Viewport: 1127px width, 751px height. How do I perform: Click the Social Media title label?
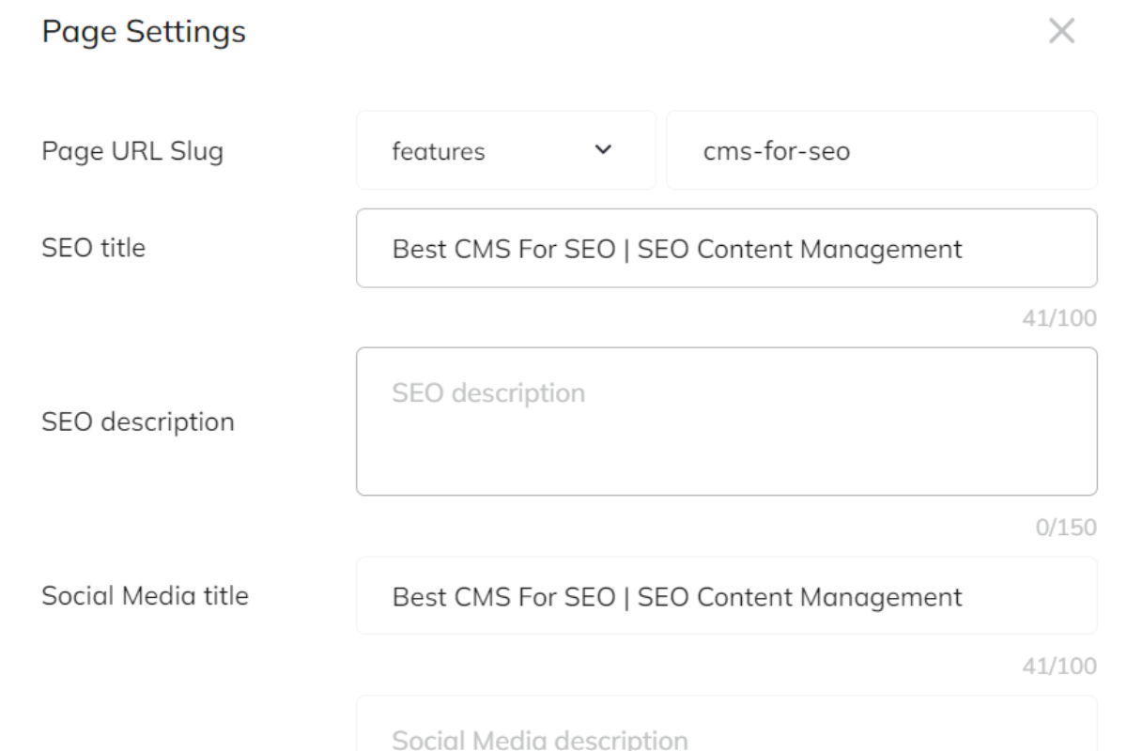146,595
